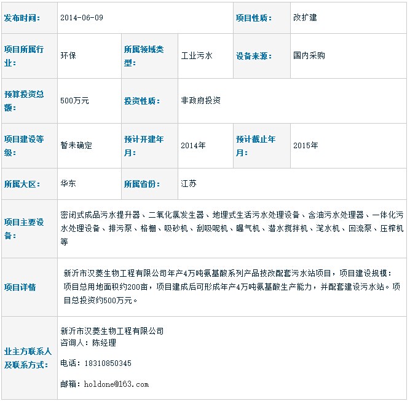Click the 项目所属行业 label

pyautogui.click(x=24, y=56)
